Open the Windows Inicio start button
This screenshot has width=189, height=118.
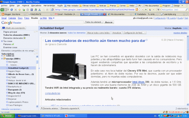coord(7,116)
